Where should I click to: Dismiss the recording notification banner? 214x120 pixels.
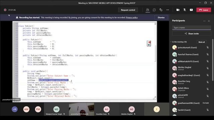[x=161, y=18]
